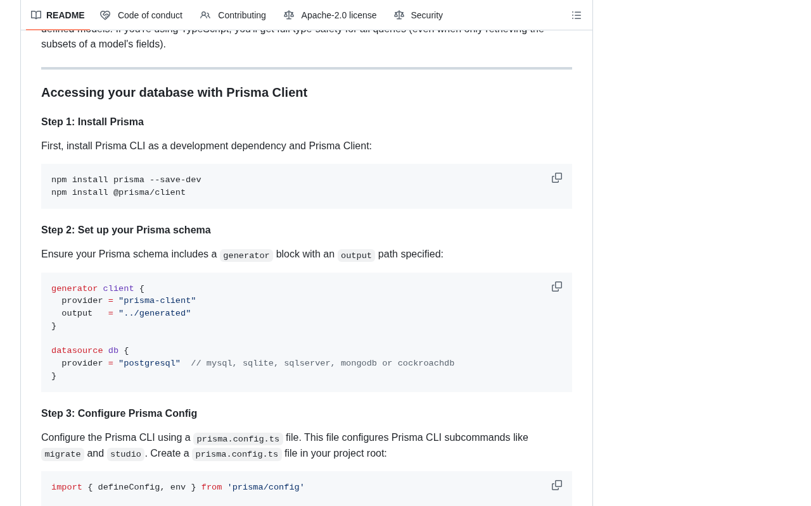The image size is (811, 506).
Task: Click the Code of conduct heart icon
Action: (x=105, y=15)
